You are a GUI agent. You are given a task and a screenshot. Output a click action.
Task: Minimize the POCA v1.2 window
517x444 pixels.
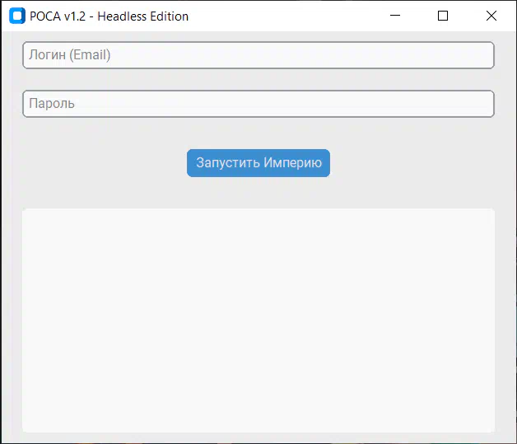click(394, 16)
